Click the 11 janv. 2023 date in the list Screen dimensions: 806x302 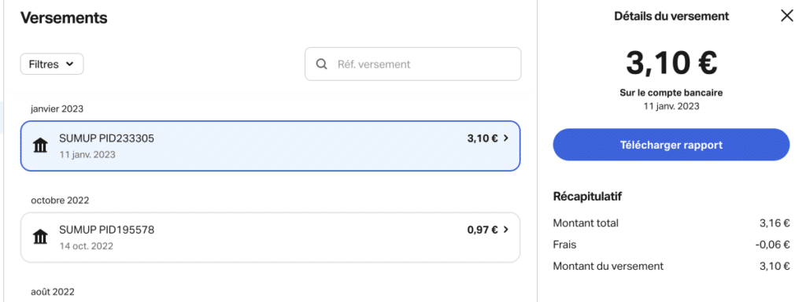[87, 154]
